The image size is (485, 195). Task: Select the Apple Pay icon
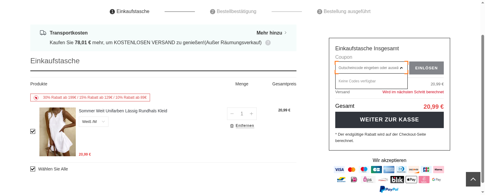411,180
